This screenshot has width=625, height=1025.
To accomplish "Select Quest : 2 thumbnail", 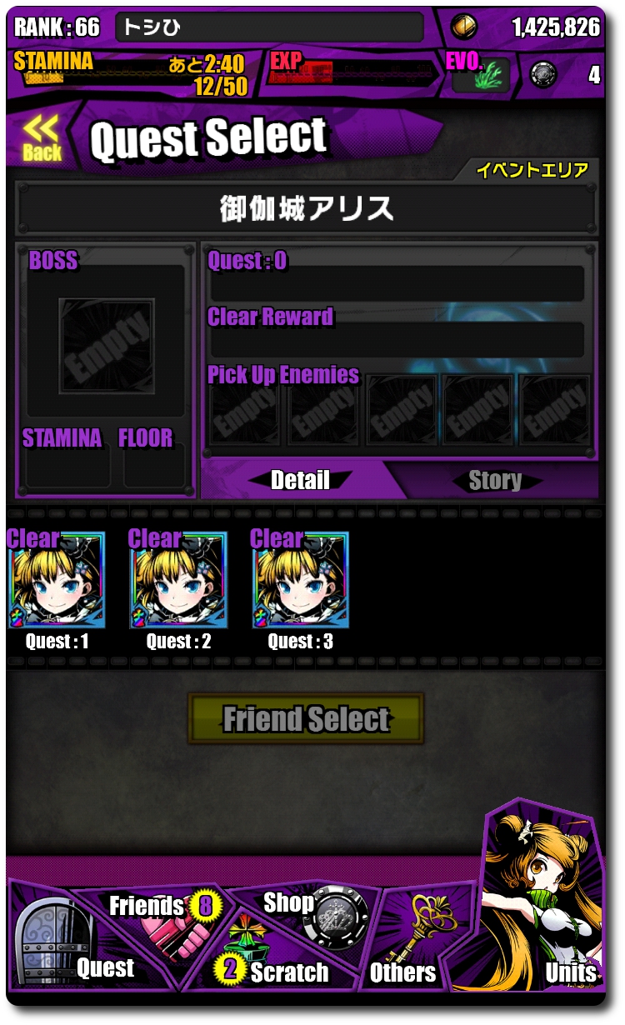I will coord(178,581).
